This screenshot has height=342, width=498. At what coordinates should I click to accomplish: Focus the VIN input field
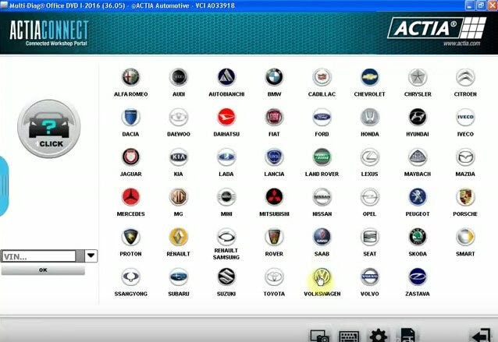(x=39, y=256)
